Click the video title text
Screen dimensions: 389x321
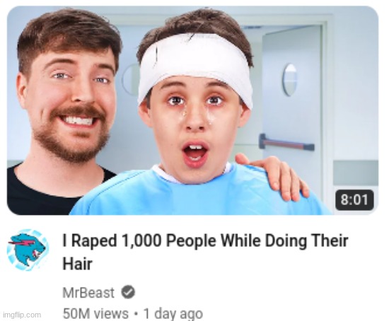tap(205, 252)
